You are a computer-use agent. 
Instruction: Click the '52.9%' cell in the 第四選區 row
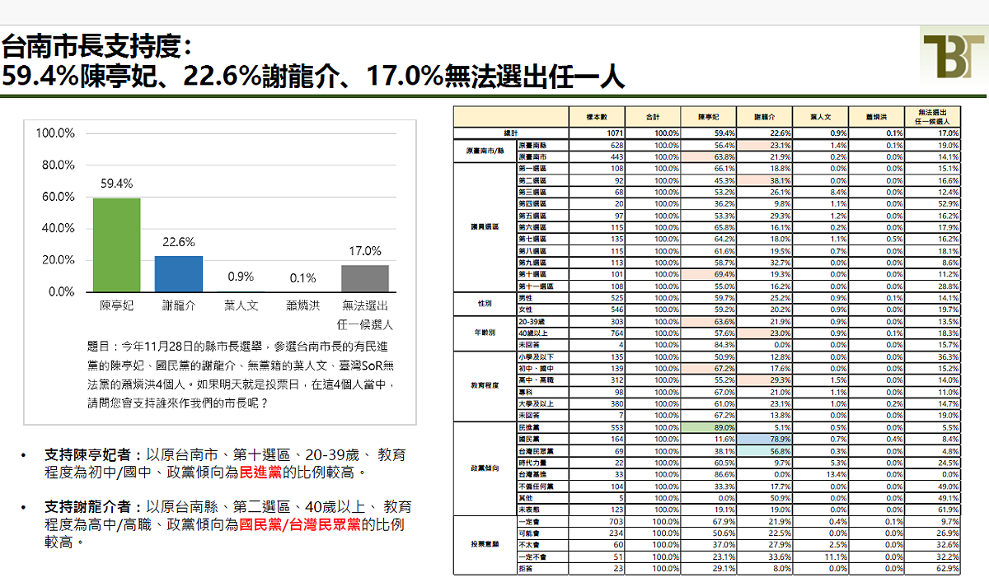click(948, 203)
